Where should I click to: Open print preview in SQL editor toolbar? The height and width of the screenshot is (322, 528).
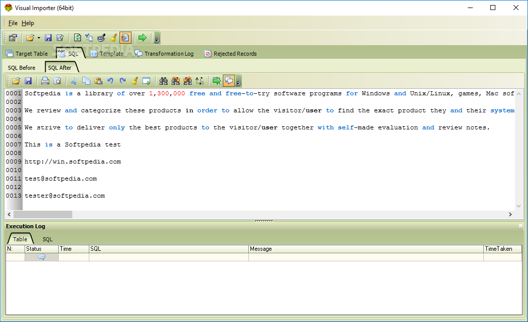tap(58, 81)
